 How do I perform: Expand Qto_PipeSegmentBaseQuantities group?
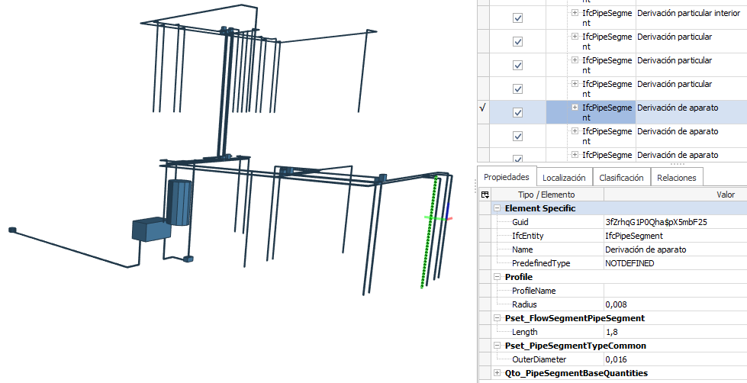click(x=497, y=373)
